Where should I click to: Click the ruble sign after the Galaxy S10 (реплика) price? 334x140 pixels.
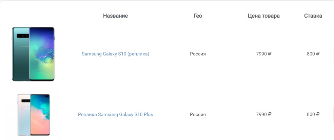pos(270,54)
